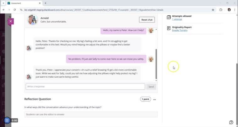238x127 pixels.
Task: Focus the Write a response field
Action: [85, 87]
